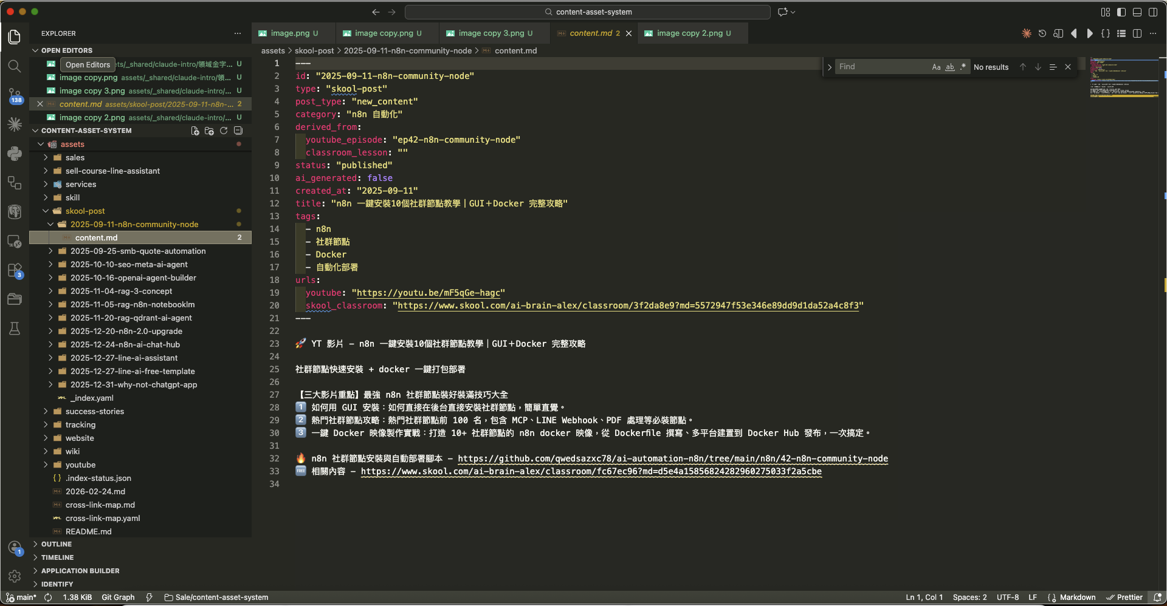Close the content.md editor tab
Image resolution: width=1167 pixels, height=606 pixels.
pos(628,33)
